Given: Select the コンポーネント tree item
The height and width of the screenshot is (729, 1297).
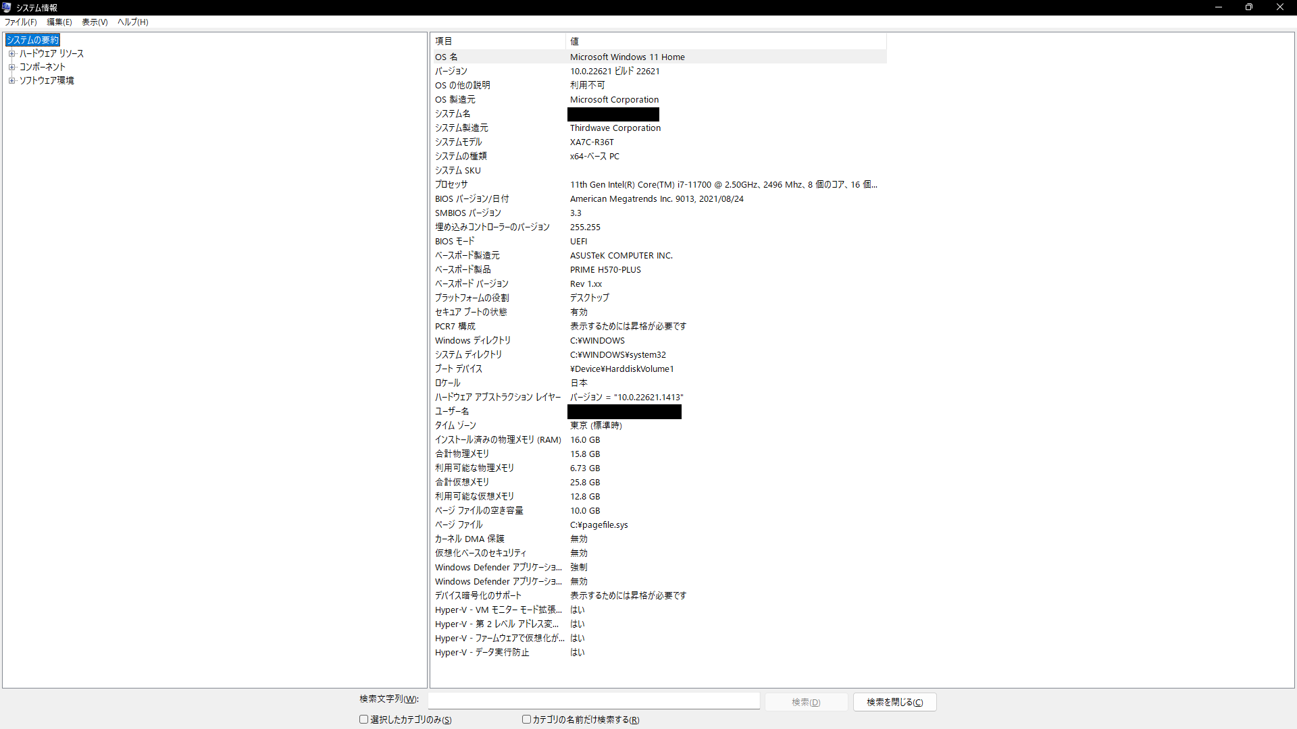Looking at the screenshot, I should tap(42, 67).
